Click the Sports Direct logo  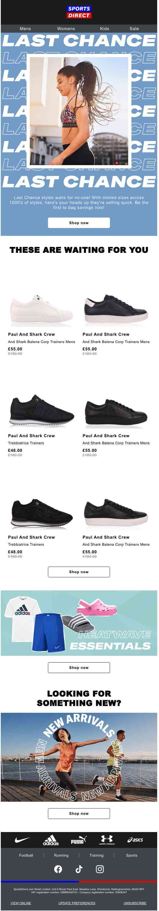pos(79,12)
